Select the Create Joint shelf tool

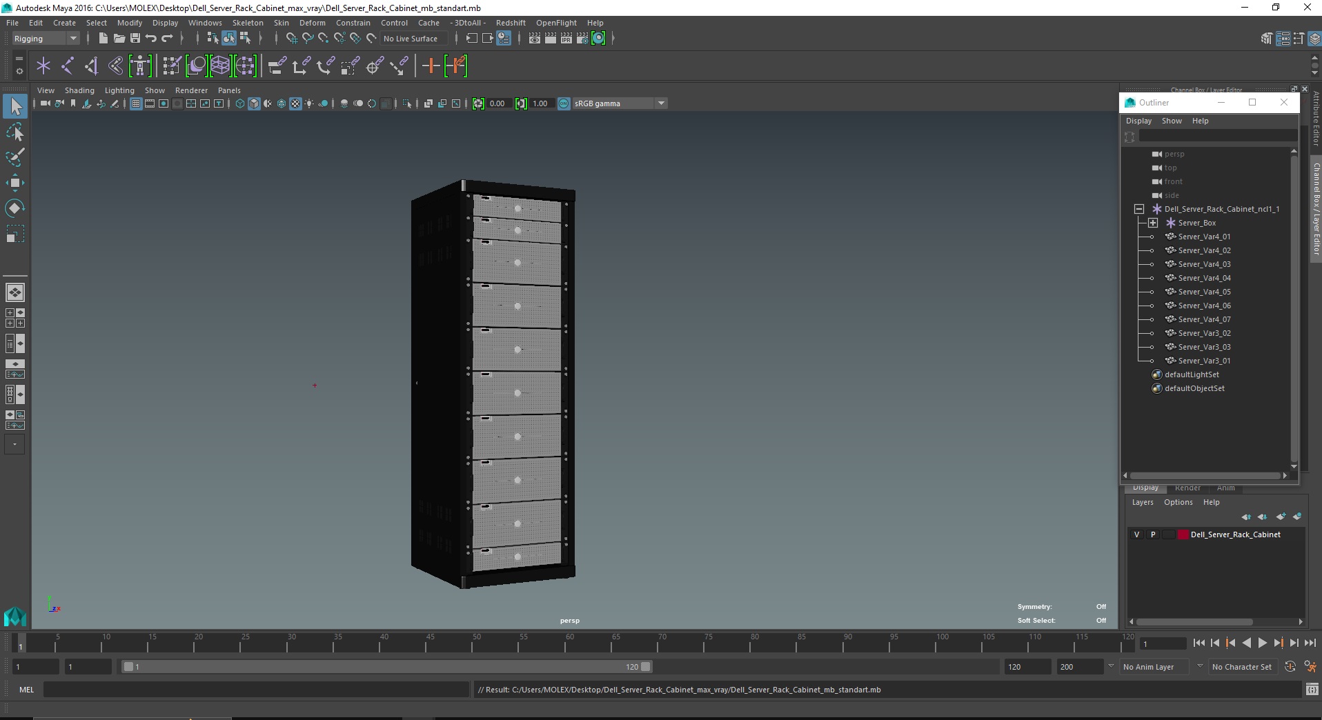(67, 66)
